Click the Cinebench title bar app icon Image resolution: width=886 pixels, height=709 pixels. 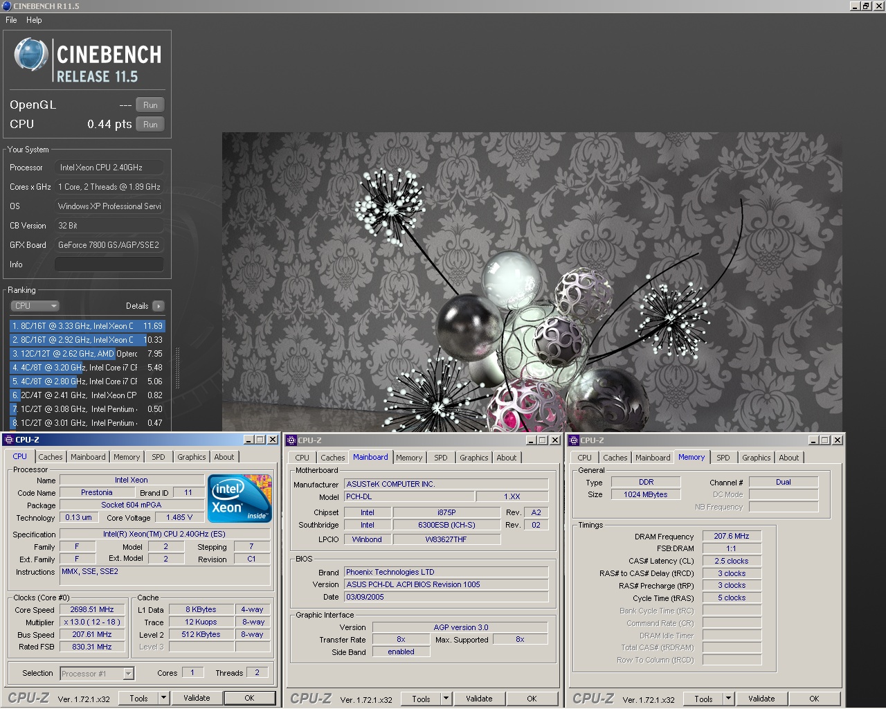pyautogui.click(x=6, y=6)
